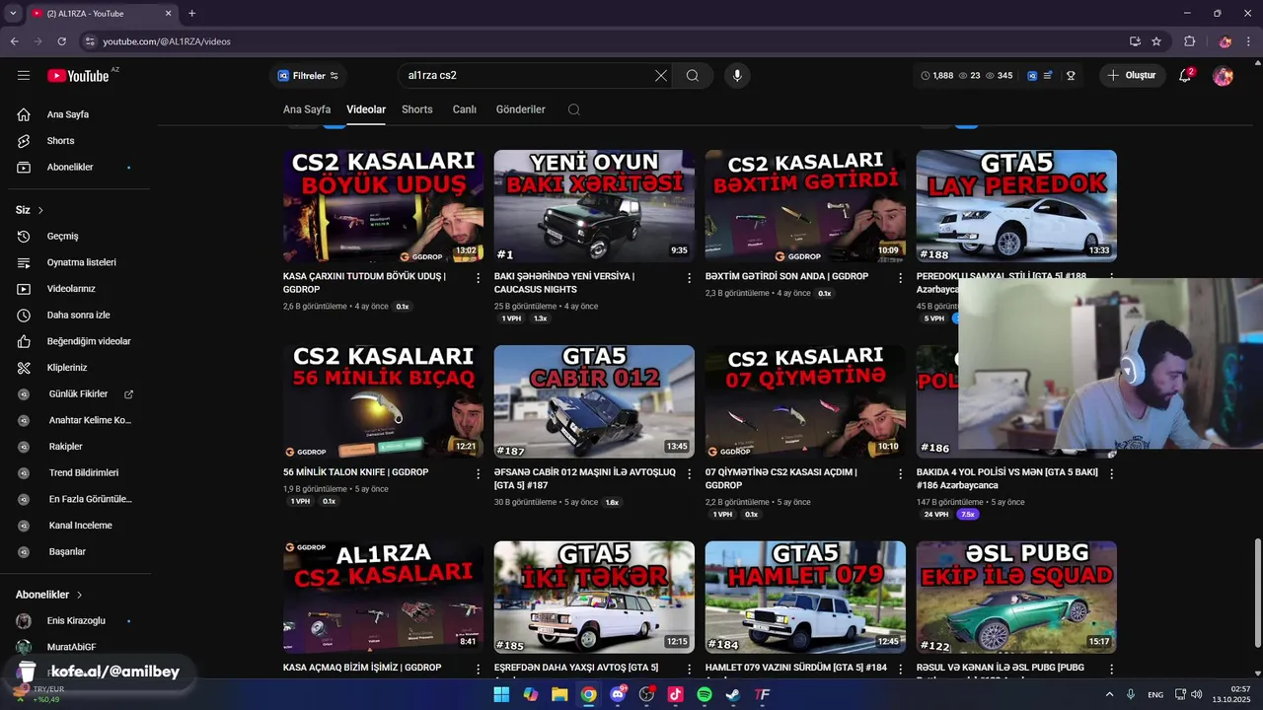Screen dimensions: 1263x710
Task: Open more options for 56 MİNLİK TALON KNIFE video
Action: (x=479, y=474)
